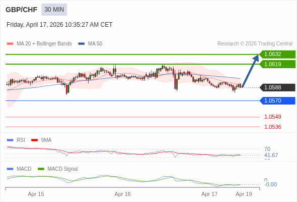Click the 'MA 20 + Bollinger Bands' legend label
Viewport: 297px width, 202px height.
(x=44, y=44)
